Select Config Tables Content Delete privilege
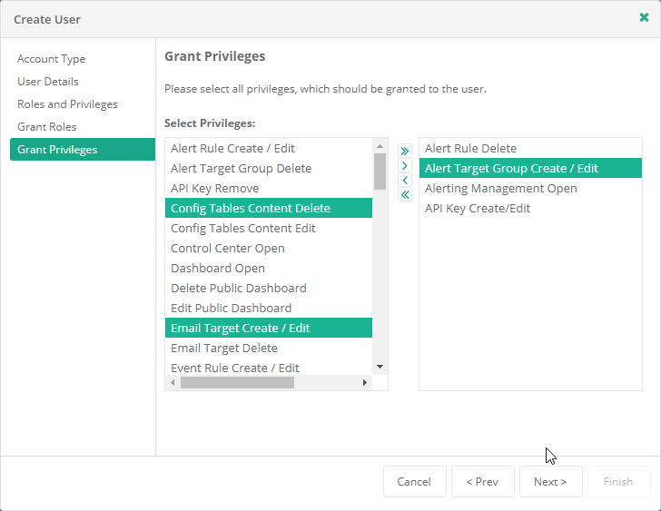Image resolution: width=661 pixels, height=511 pixels. pyautogui.click(x=269, y=208)
